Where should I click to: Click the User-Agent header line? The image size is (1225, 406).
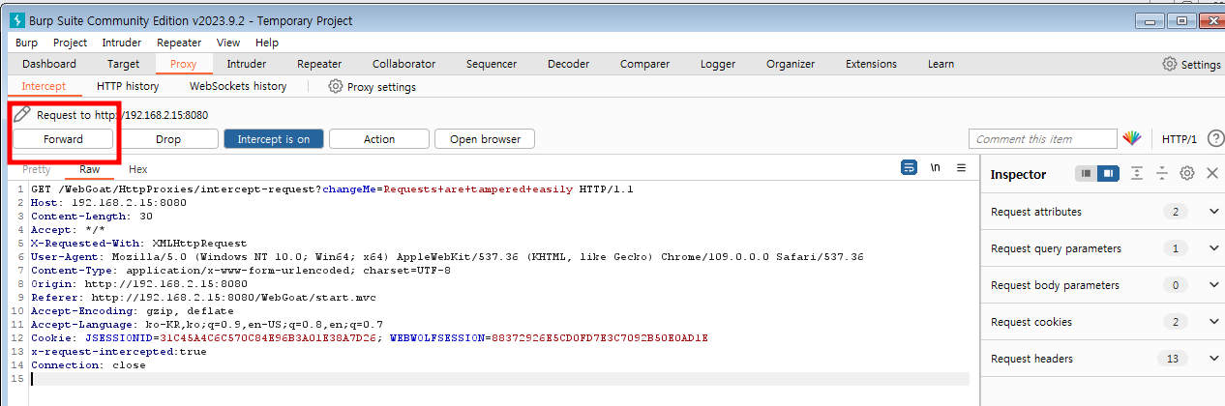(x=447, y=257)
